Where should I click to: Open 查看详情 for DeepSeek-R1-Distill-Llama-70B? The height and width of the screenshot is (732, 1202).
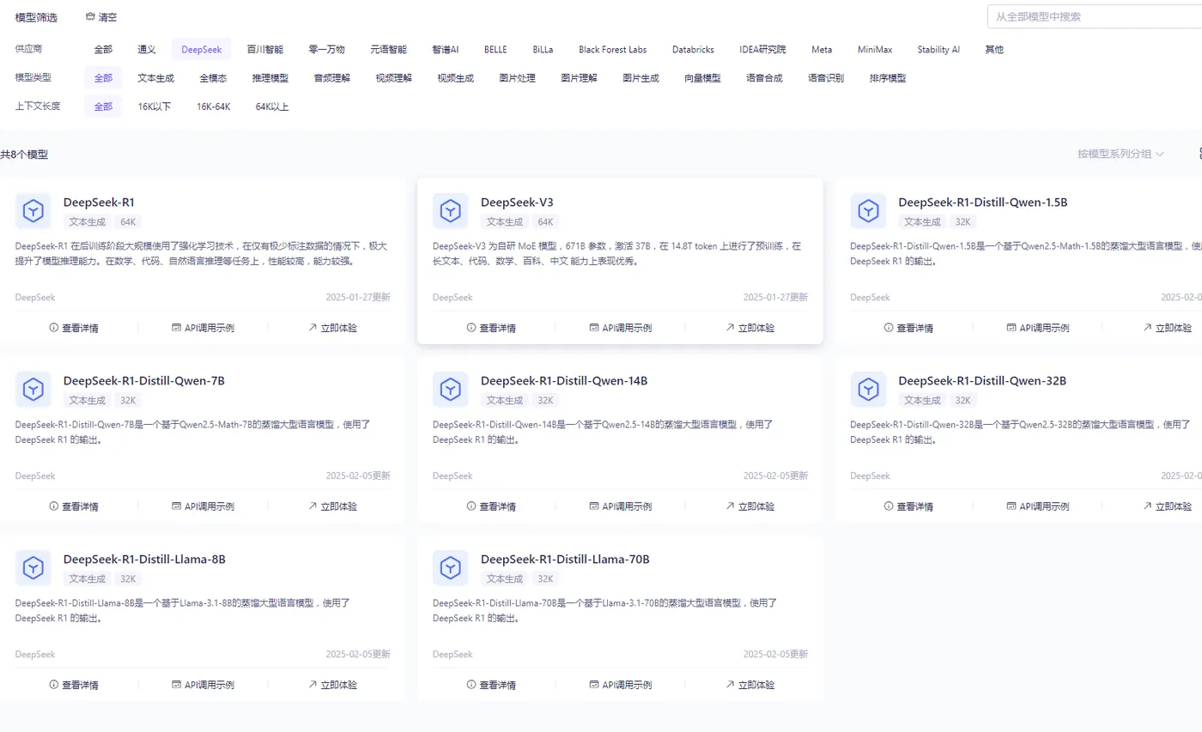pyautogui.click(x=491, y=685)
